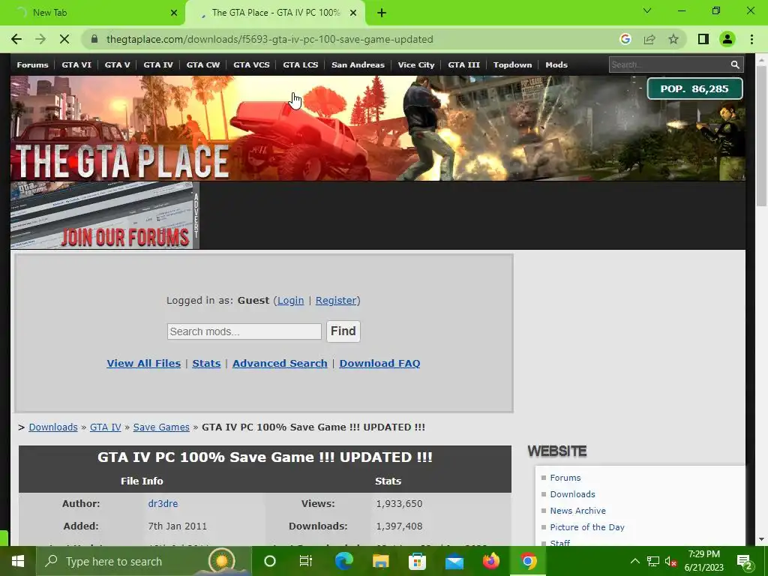Click the browser address bar URL
Viewport: 768px width, 576px height.
pos(269,39)
